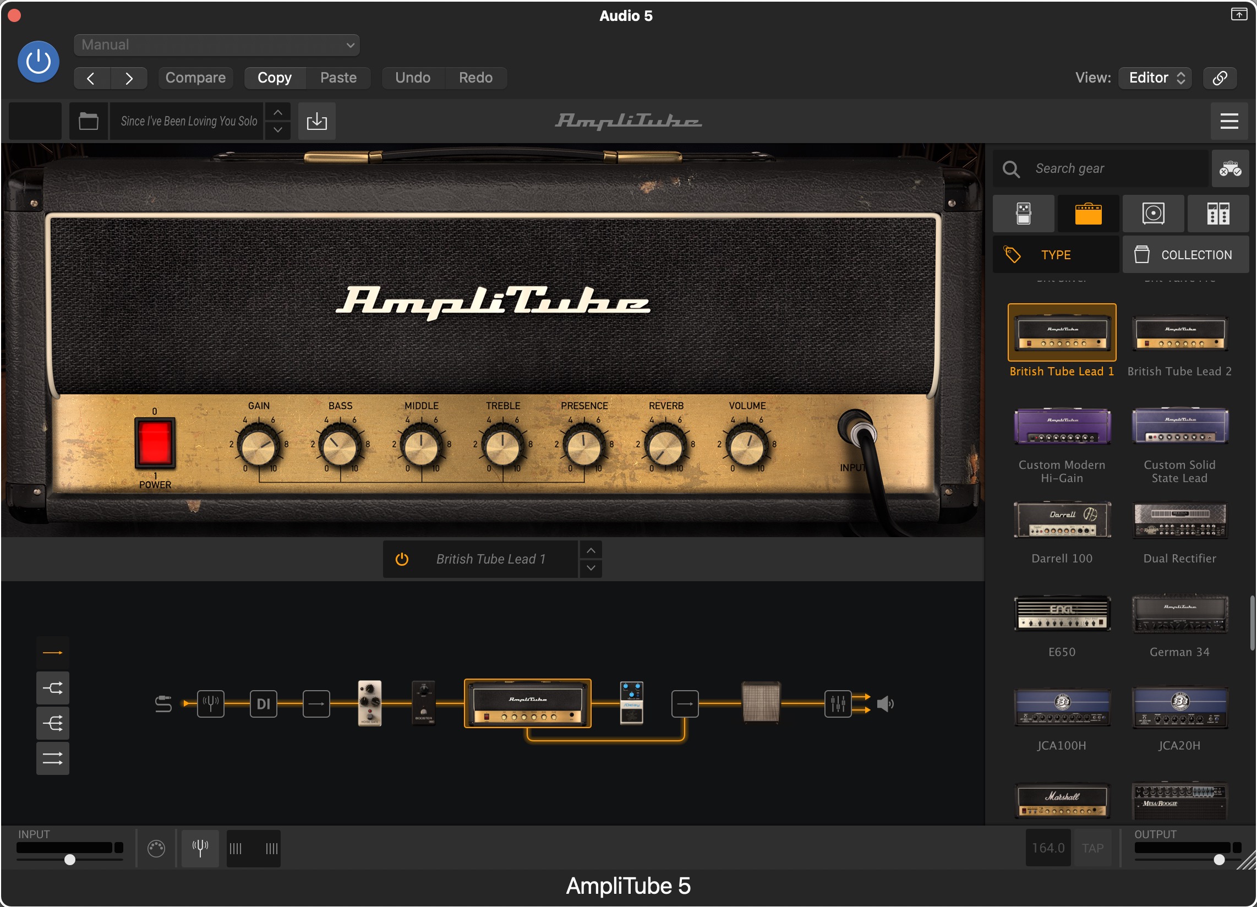The width and height of the screenshot is (1257, 907).
Task: Select the second split signal chain routing
Action: [53, 688]
